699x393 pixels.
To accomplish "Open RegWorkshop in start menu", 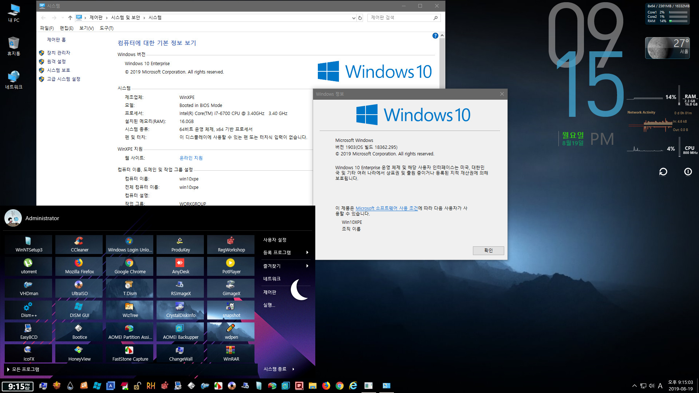I will point(231,245).
